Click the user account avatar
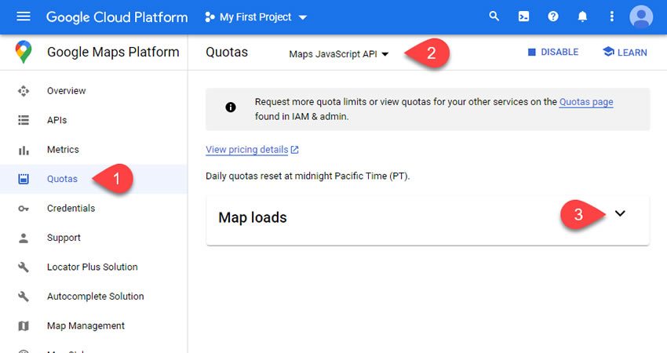The image size is (667, 353). click(641, 16)
